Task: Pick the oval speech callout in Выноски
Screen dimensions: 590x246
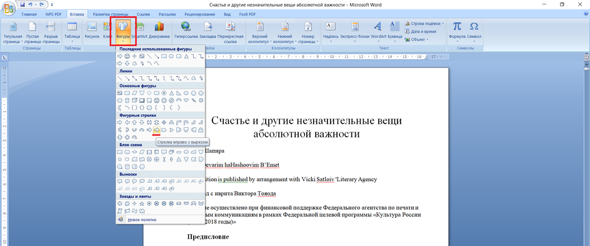Action: point(134,181)
